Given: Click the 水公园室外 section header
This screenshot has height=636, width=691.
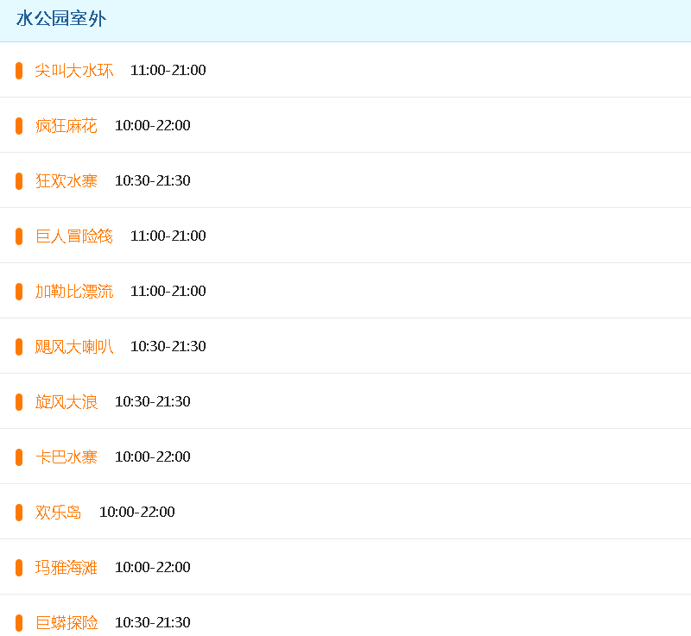Looking at the screenshot, I should click(61, 19).
